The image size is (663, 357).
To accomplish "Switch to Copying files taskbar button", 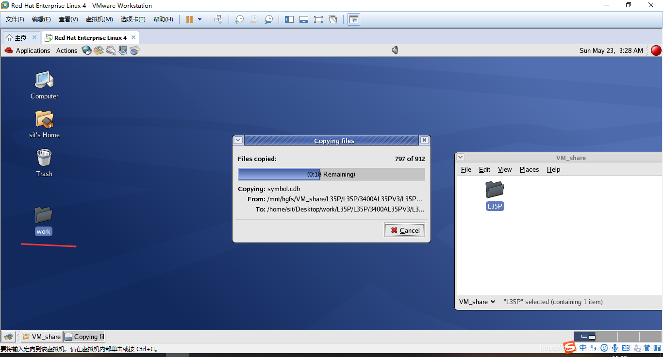I will pyautogui.click(x=84, y=337).
